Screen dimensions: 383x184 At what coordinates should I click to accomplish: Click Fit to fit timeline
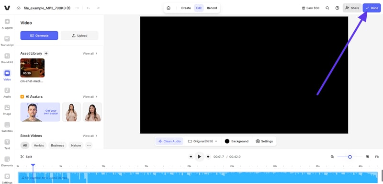click(x=377, y=157)
